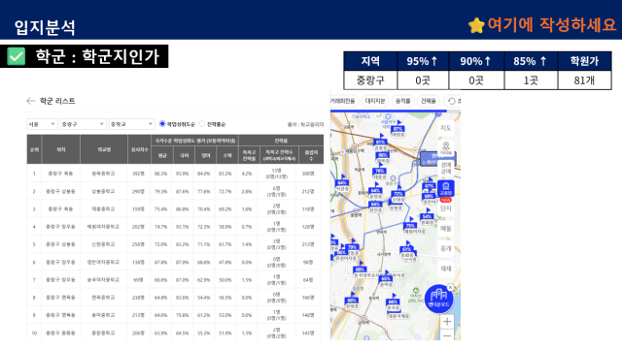The width and height of the screenshot is (622, 350).
Task: Click the blue progress bar above map
Action: (x=389, y=111)
